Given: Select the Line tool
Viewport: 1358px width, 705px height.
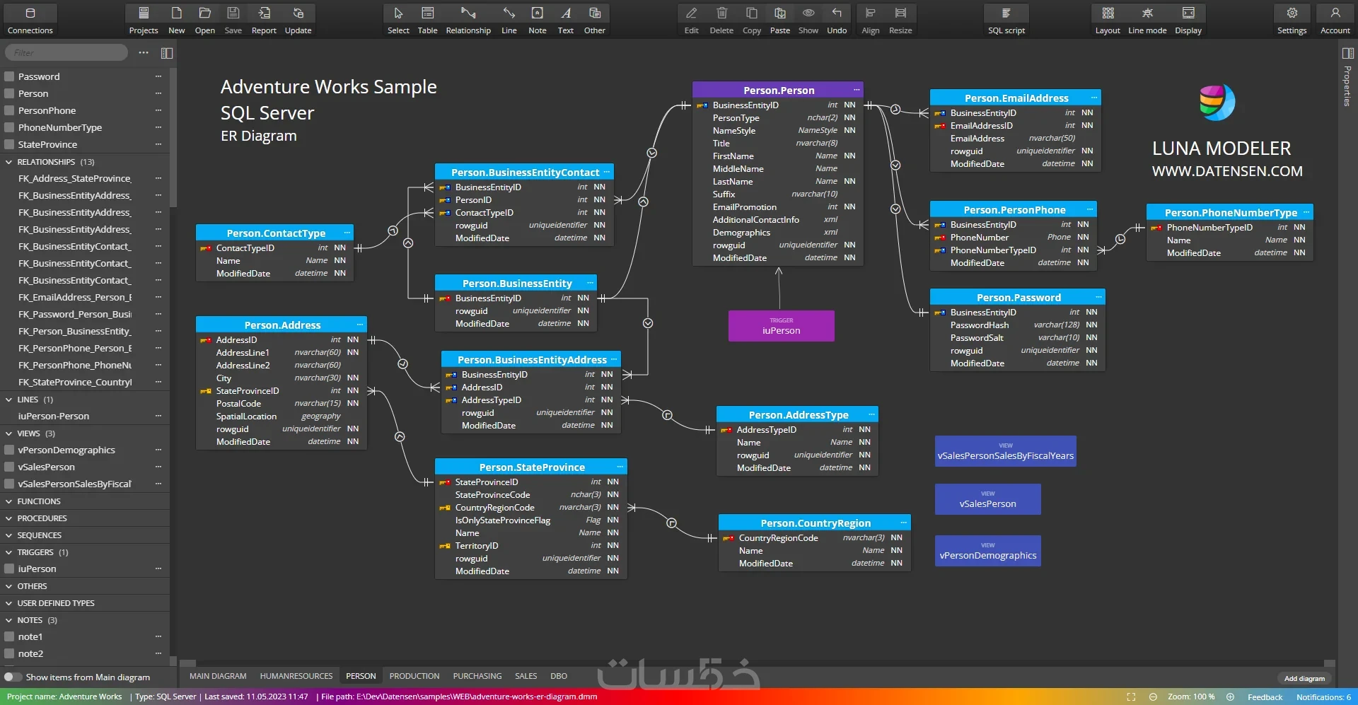Looking at the screenshot, I should point(509,20).
